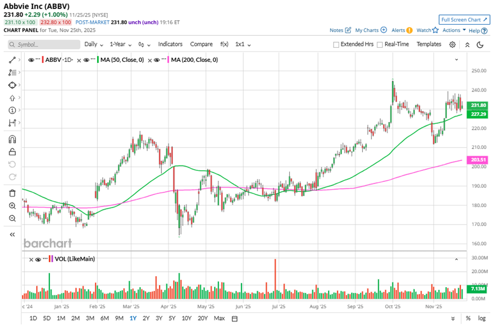Expand the trend line tool flyout arrow
This screenshot has width=495, height=326.
(19, 60)
